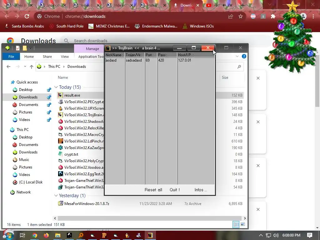Switch to the YouTube Chrome tab

[x=216, y=5]
